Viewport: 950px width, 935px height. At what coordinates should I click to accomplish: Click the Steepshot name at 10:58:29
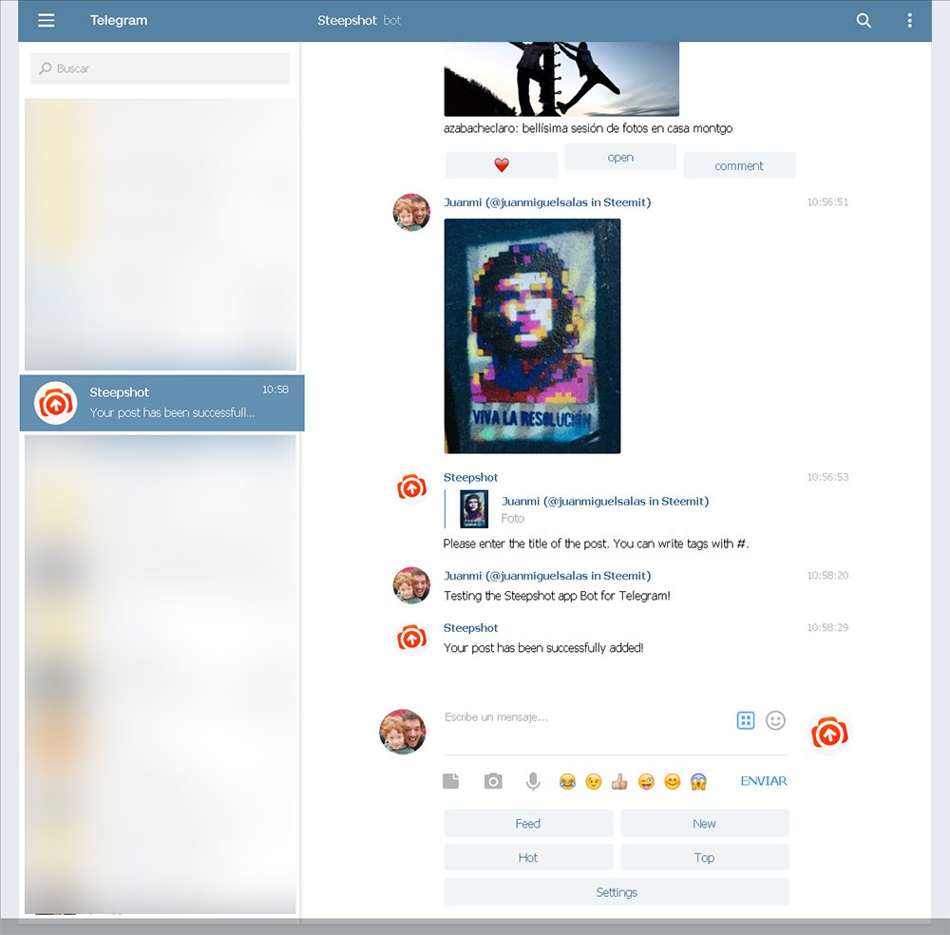point(471,628)
